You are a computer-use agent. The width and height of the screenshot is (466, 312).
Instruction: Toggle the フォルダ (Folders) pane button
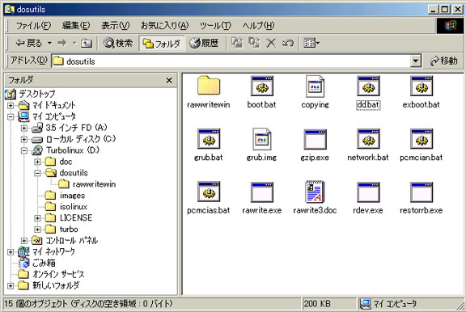tap(162, 44)
